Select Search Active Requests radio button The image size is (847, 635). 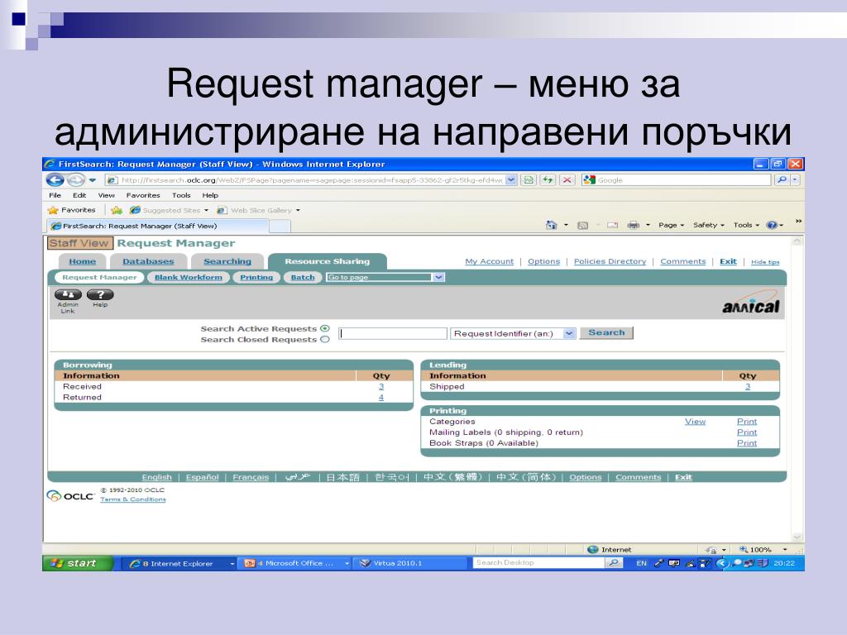(324, 328)
